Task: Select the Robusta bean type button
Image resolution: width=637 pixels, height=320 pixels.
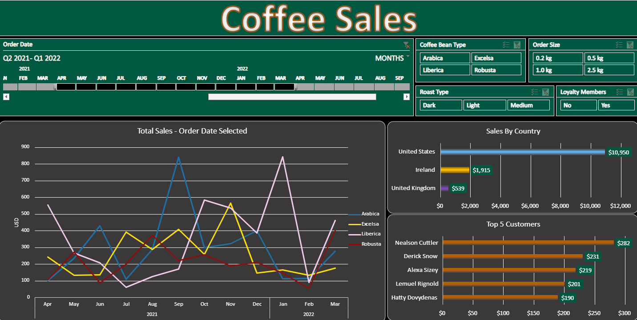Action: tap(496, 70)
